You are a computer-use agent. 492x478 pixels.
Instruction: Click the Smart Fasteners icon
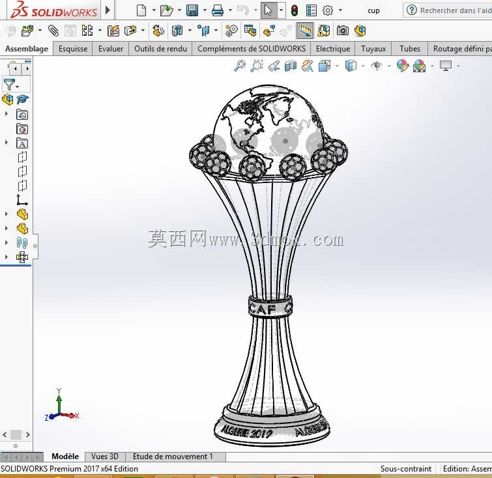[113, 31]
